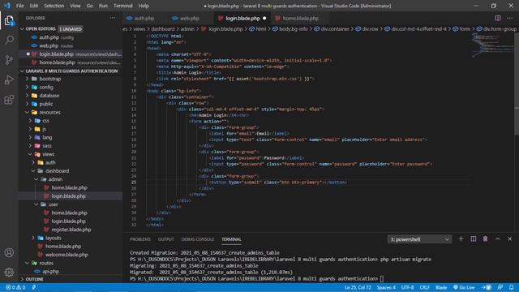Open Run menu
Viewport: 519px width, 292px height.
[x=103, y=6]
